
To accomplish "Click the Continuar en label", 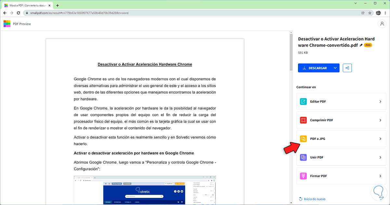I will pyautogui.click(x=306, y=87).
